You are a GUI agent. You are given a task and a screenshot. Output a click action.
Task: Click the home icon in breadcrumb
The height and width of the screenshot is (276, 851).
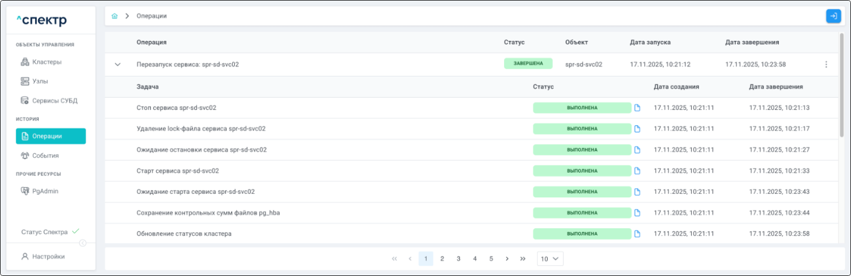pyautogui.click(x=114, y=16)
